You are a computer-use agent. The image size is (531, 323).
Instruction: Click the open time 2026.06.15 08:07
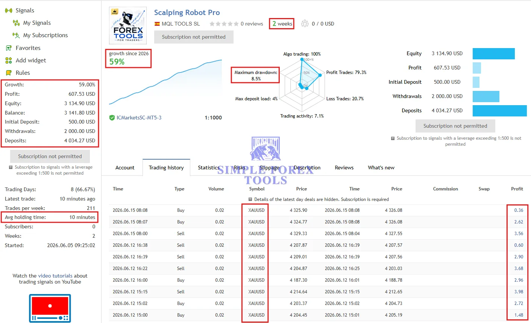(130, 222)
